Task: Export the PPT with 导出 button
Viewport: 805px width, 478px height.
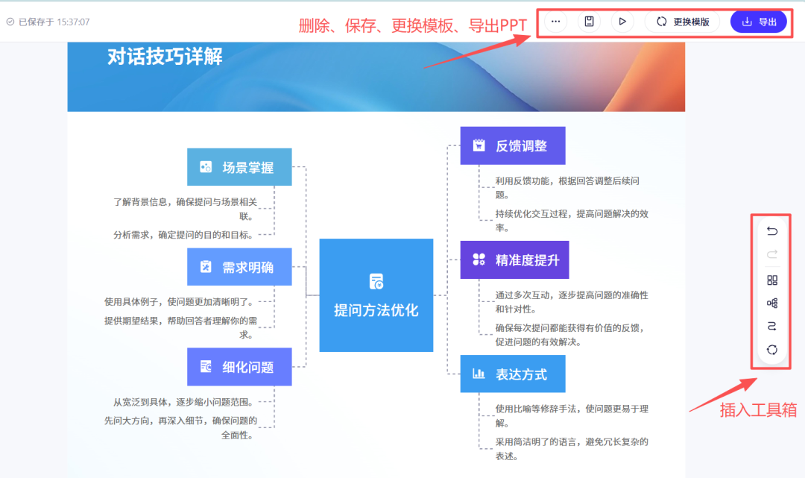Action: pos(758,22)
